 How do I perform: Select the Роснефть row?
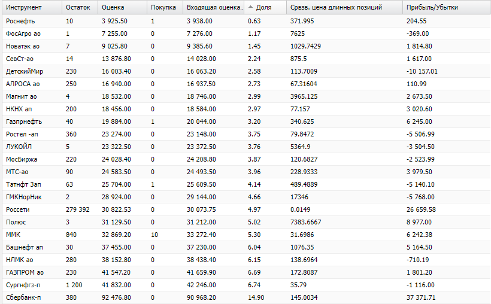tap(246, 21)
